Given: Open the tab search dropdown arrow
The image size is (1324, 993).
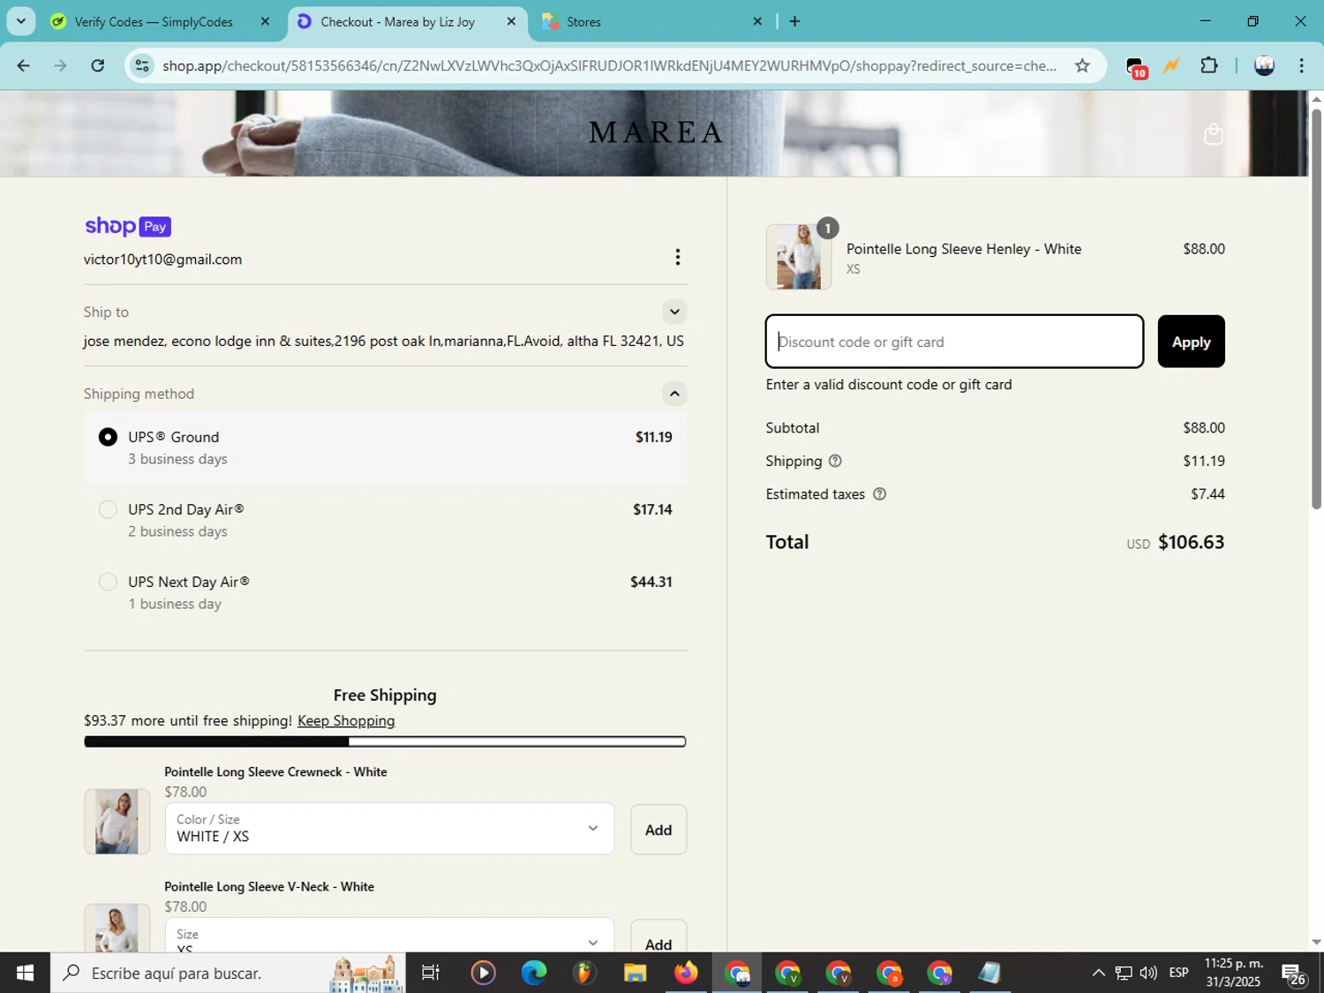Looking at the screenshot, I should pyautogui.click(x=20, y=21).
